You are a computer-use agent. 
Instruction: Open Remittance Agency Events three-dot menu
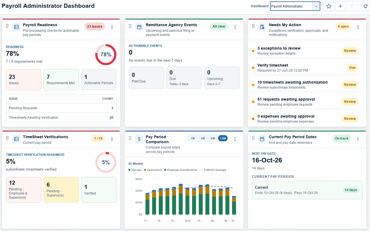[235, 27]
